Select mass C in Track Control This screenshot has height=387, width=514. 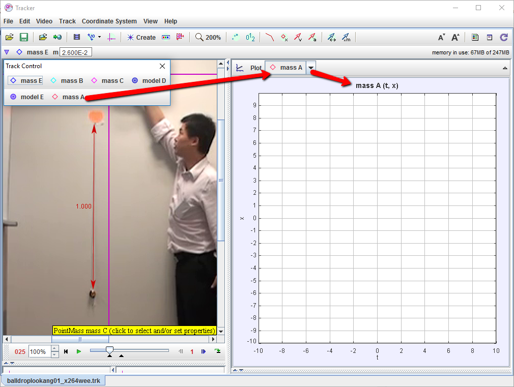pyautogui.click(x=107, y=81)
